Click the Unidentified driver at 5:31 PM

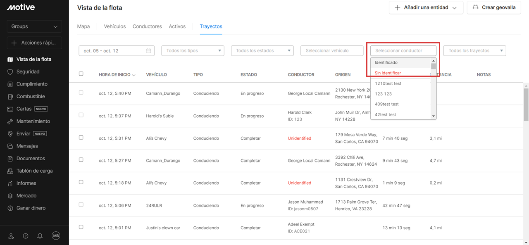click(300, 138)
